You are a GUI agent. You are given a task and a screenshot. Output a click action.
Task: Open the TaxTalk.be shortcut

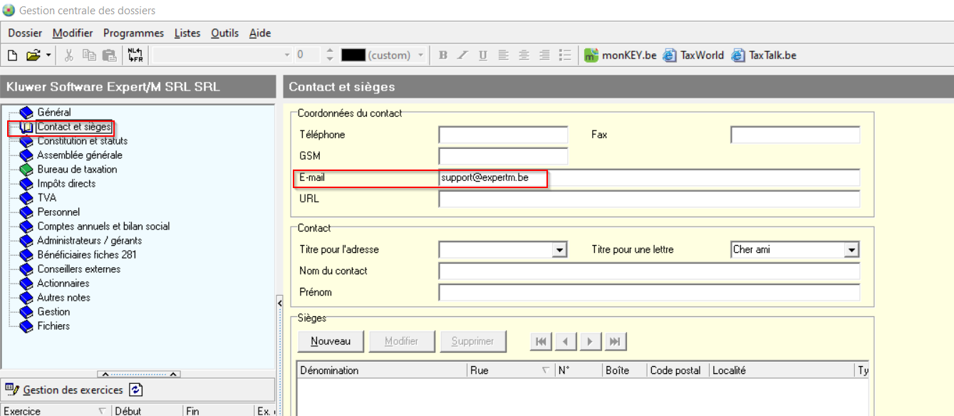click(764, 55)
